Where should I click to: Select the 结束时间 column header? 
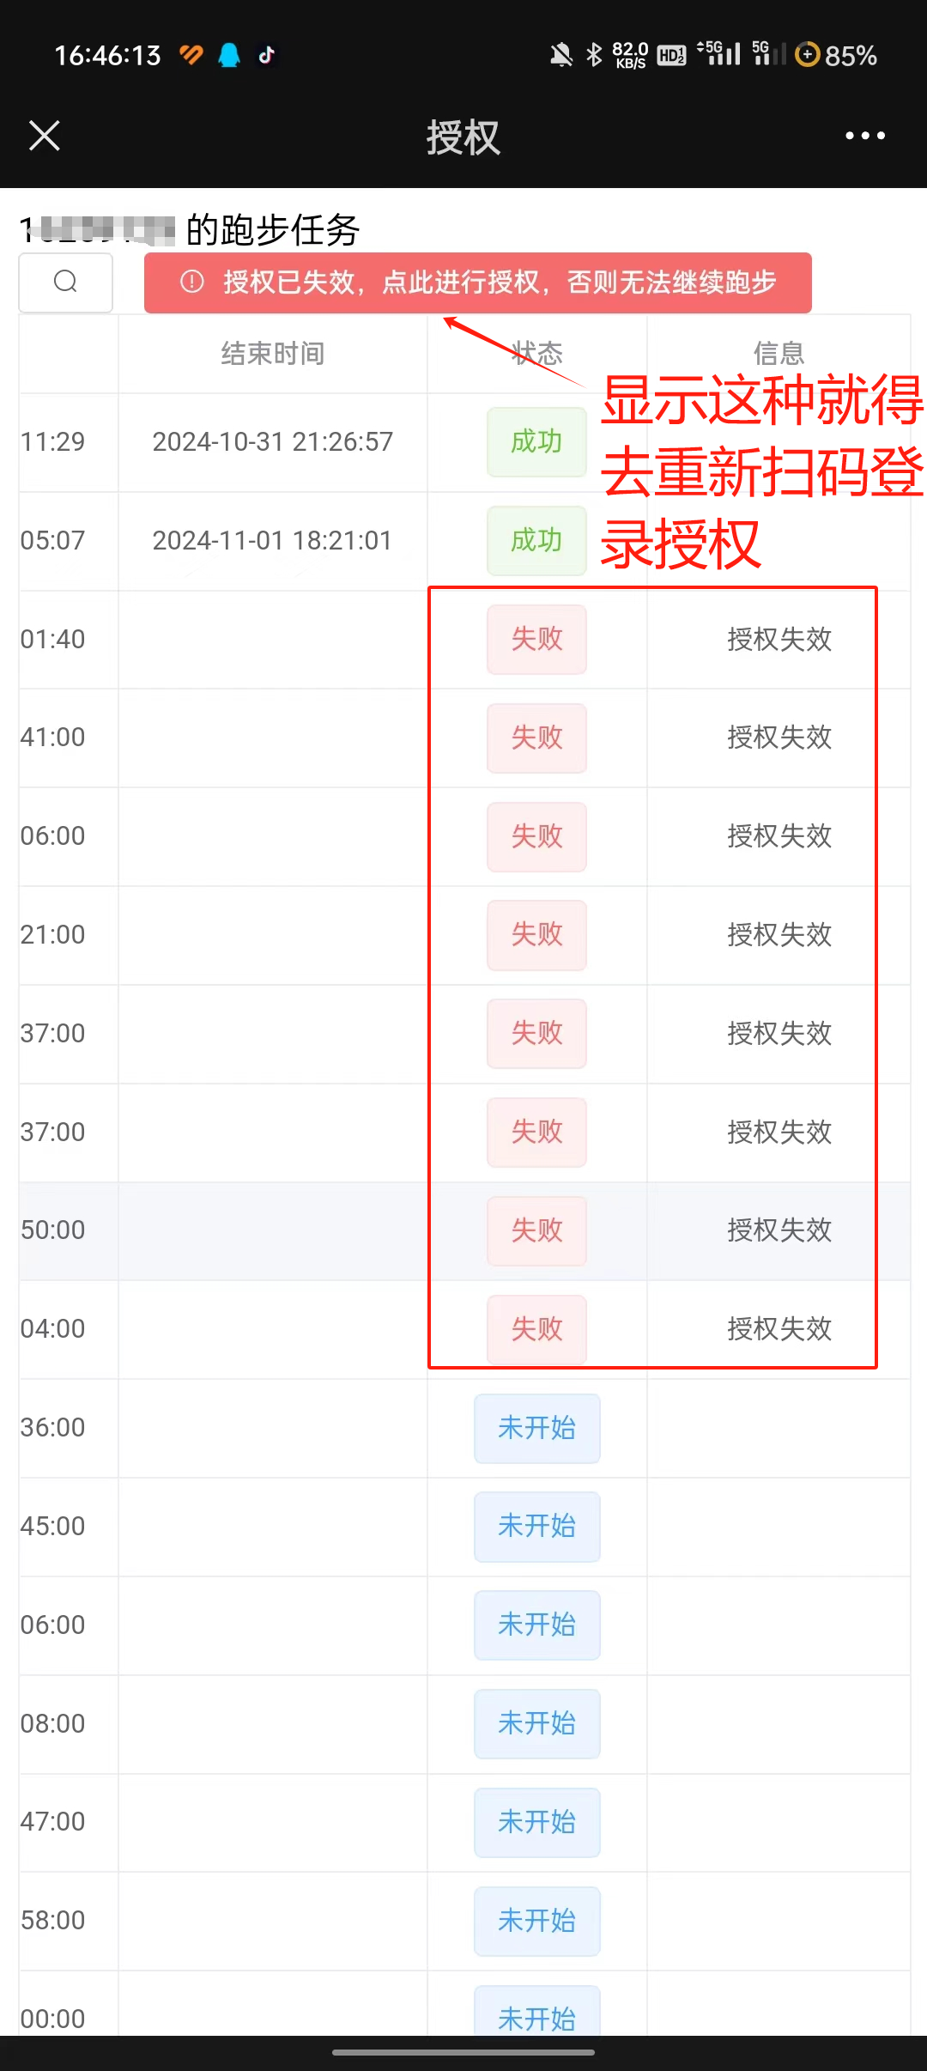point(273,353)
